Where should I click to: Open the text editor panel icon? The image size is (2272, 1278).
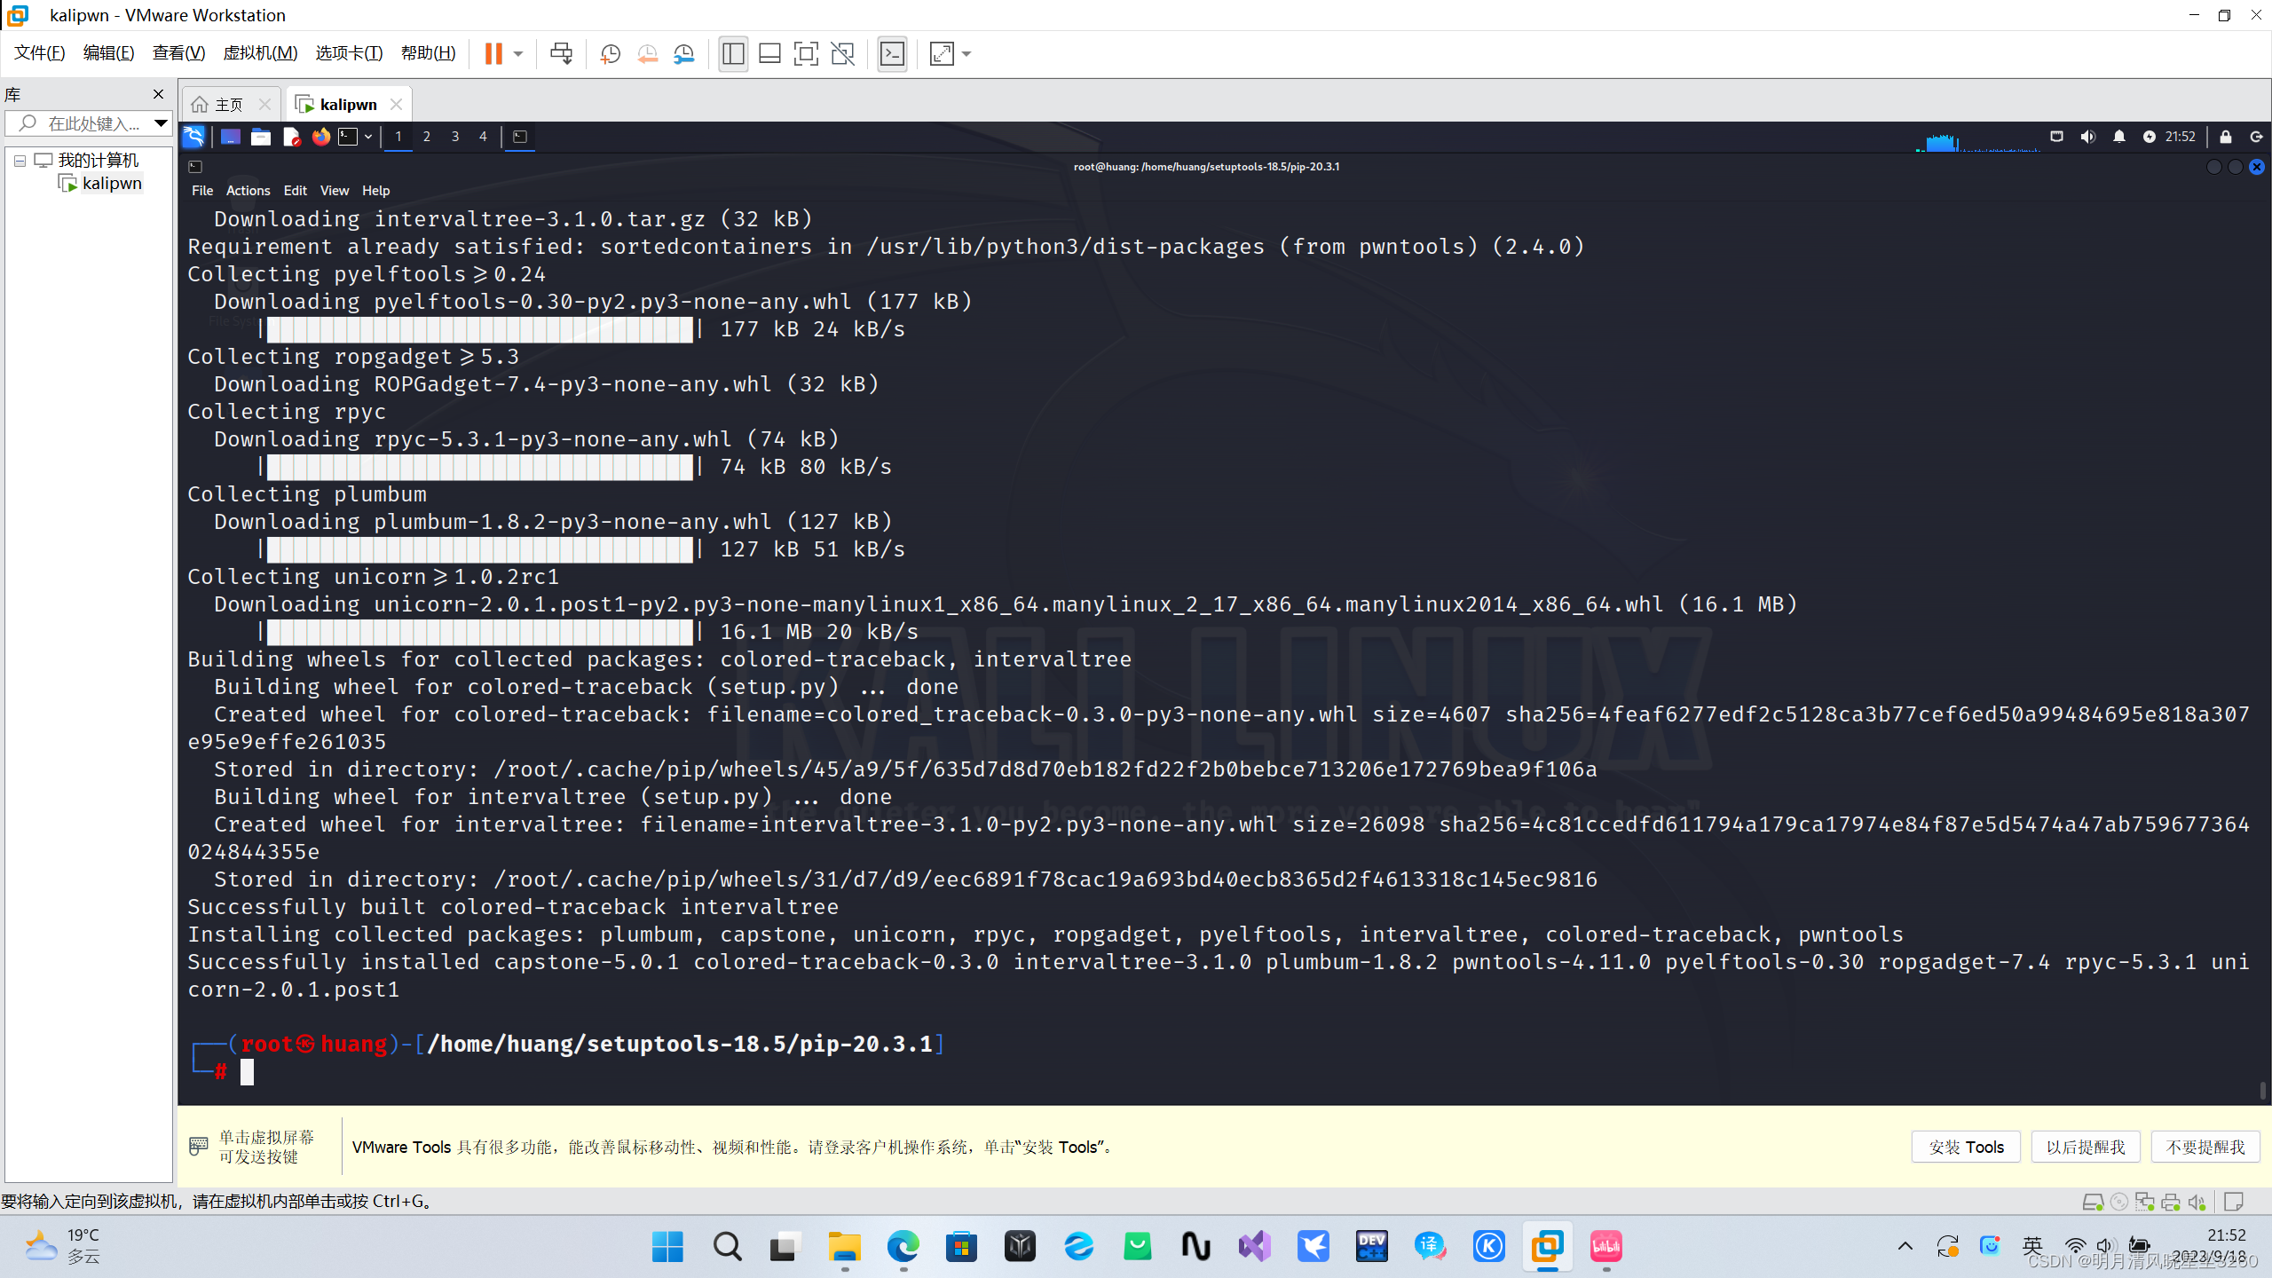pos(290,137)
